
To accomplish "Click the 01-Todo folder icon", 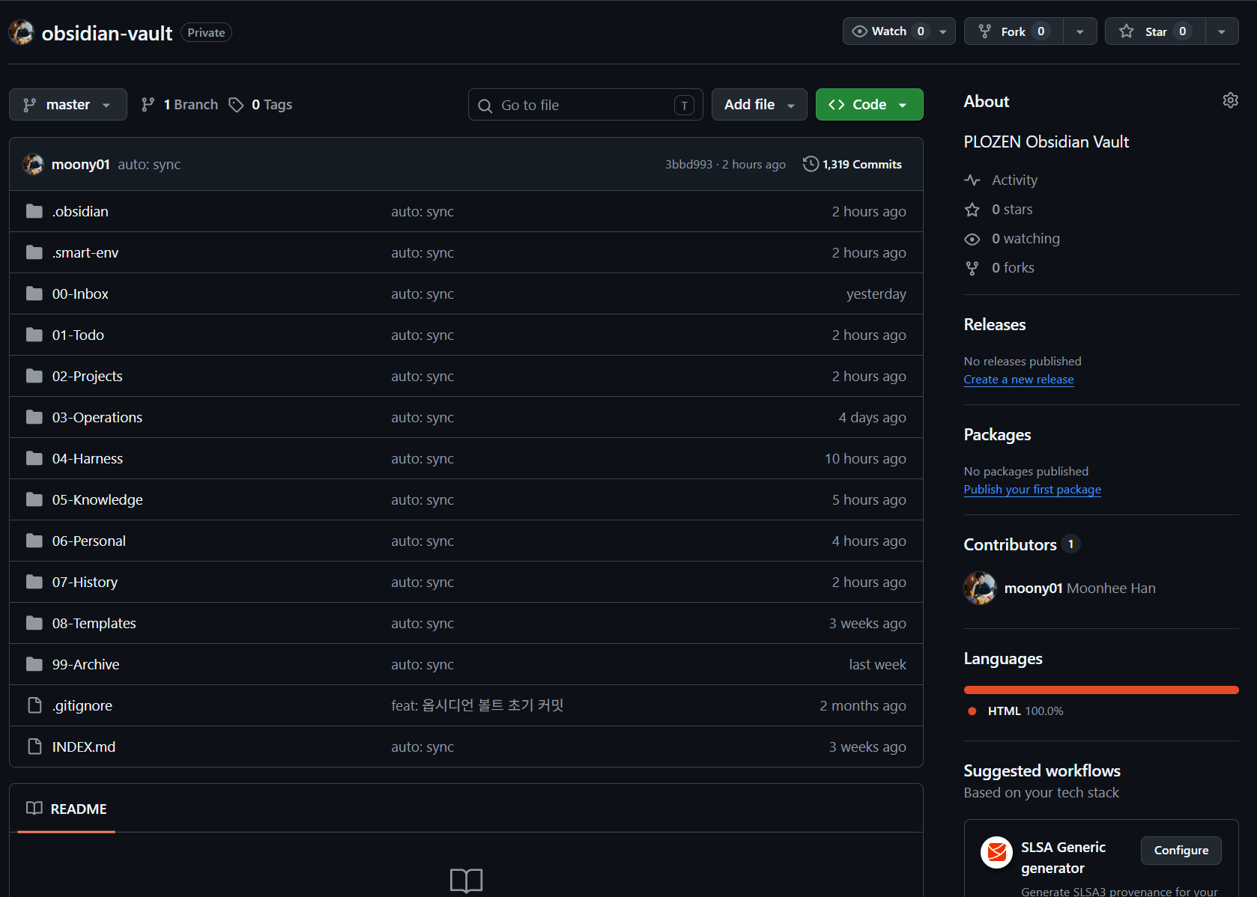I will point(34,335).
